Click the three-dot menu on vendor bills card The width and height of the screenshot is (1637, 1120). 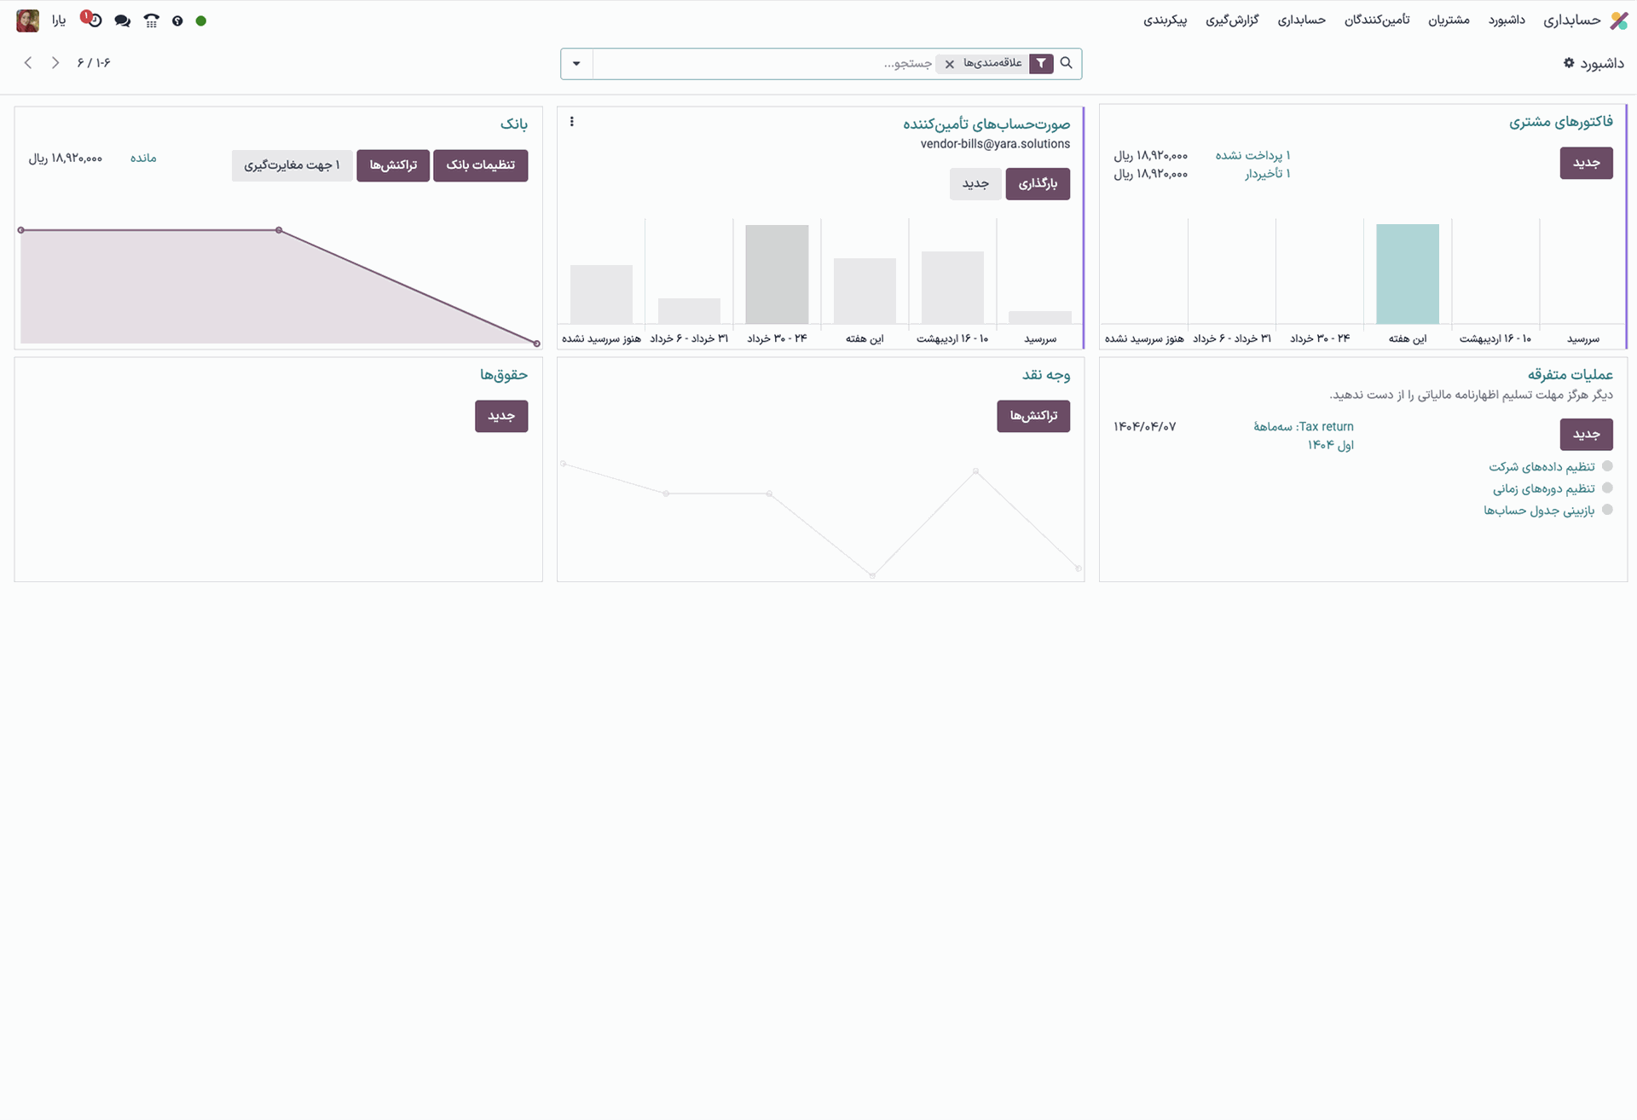tap(572, 122)
